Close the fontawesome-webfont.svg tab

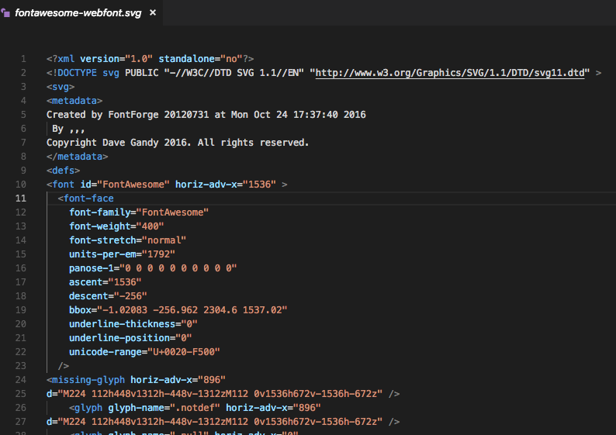(152, 13)
